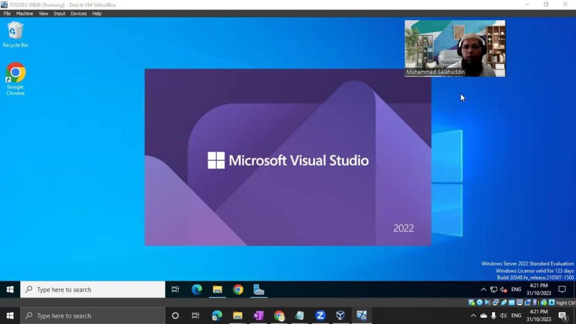Open the Devices menu in VirtualBox
Viewport: 576px width, 324px height.
pyautogui.click(x=79, y=13)
